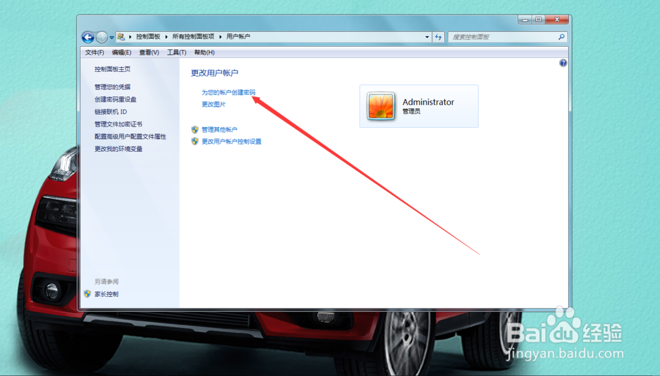Viewport: 660px width, 376px height.
Task: Open 更改用户帐户控制设置 link
Action: click(232, 142)
